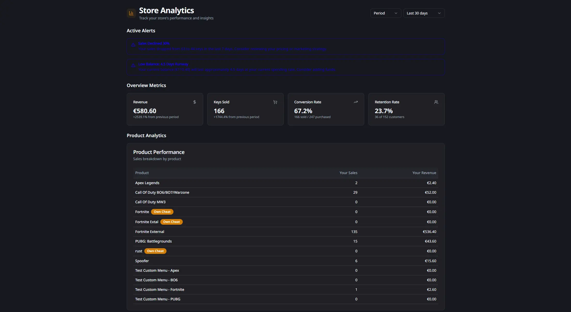Open the Sales Declined 30% alert
Image resolution: width=571 pixels, height=312 pixels.
(285, 46)
